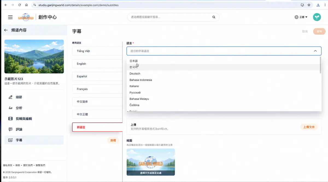Screen dimensions: 328x182
Task: Select the Français language tab
Action: (x=97, y=89)
